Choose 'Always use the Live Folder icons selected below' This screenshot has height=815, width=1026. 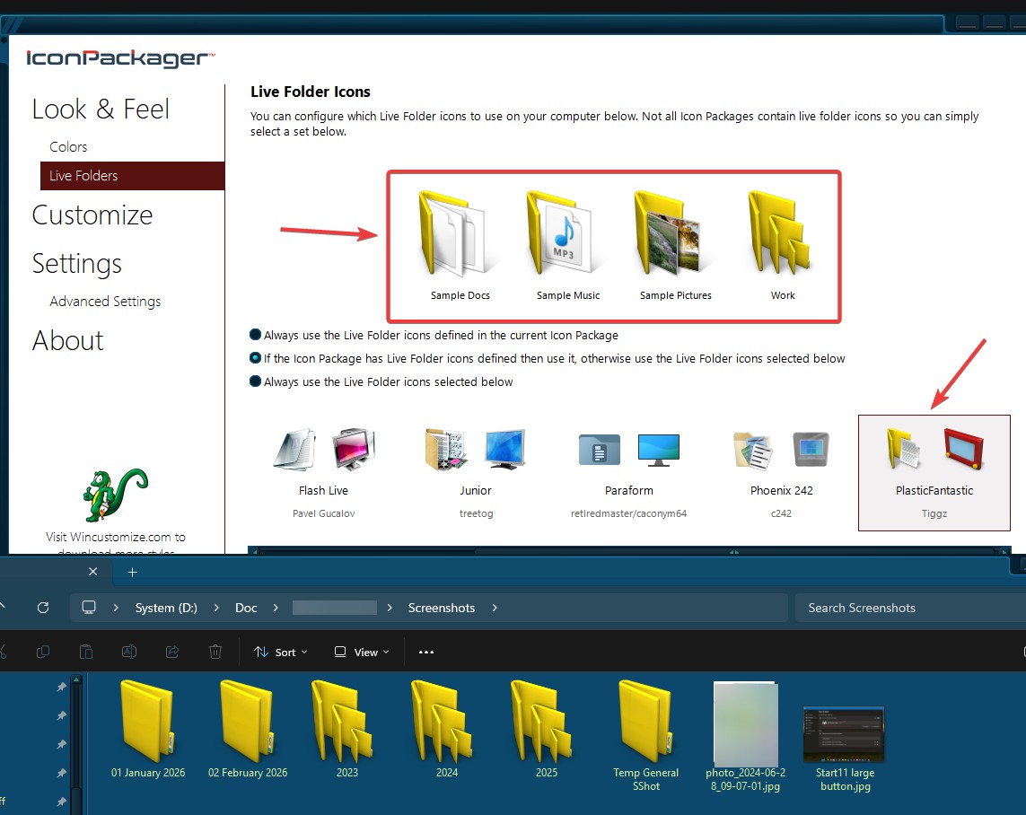[x=256, y=381]
